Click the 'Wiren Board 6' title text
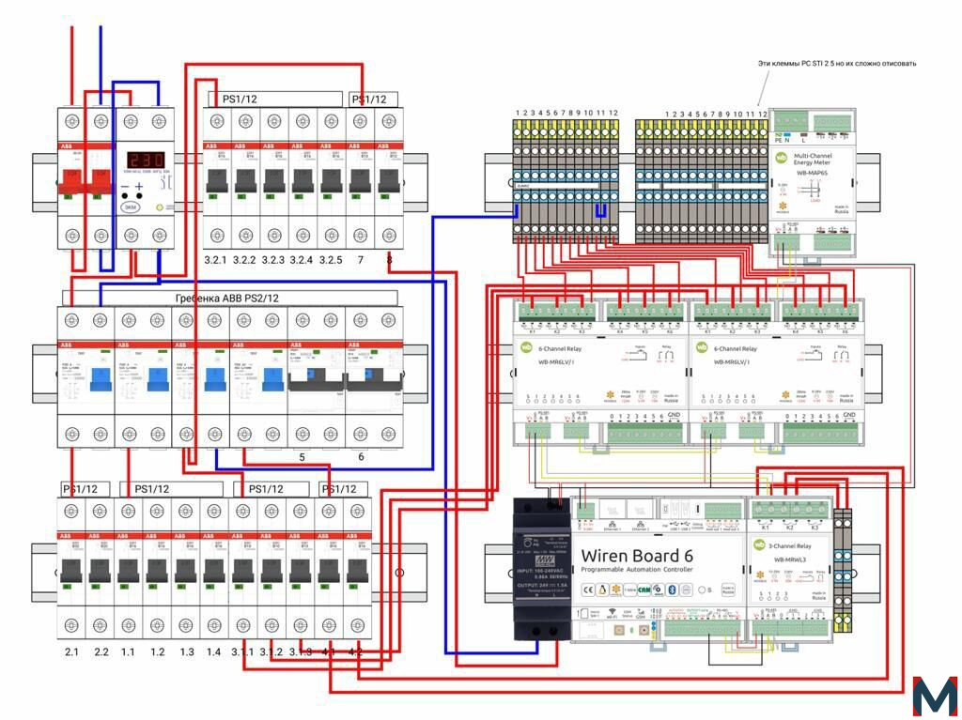The height and width of the screenshot is (720, 962). (637, 556)
